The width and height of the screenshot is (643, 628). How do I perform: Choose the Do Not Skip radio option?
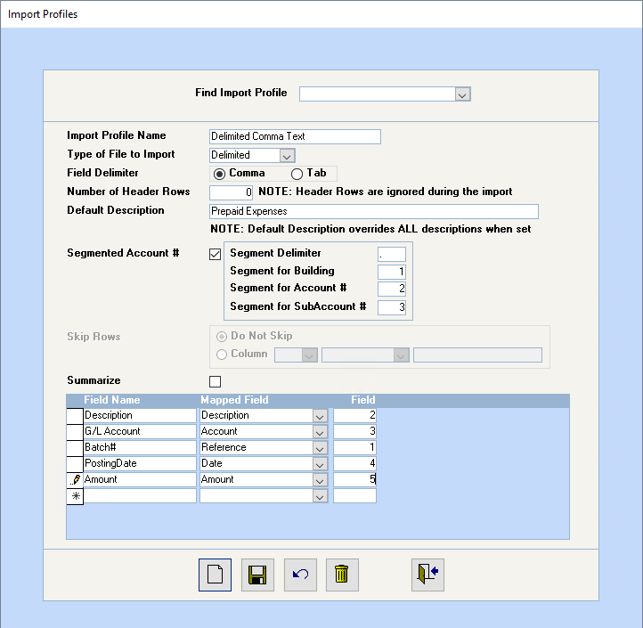click(222, 337)
